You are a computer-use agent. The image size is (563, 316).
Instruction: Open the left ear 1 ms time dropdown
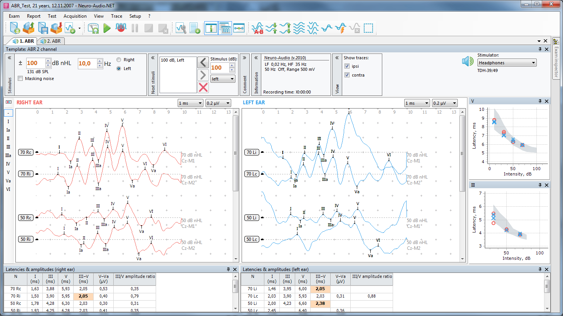tap(417, 103)
